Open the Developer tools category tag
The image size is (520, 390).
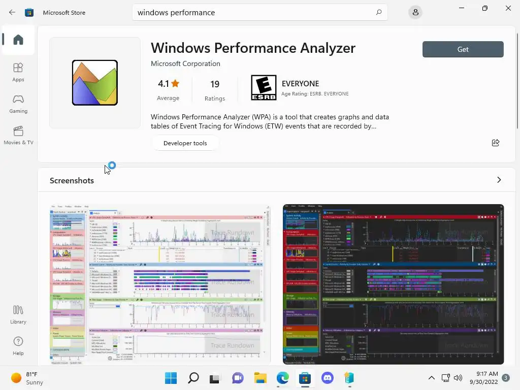(x=185, y=143)
